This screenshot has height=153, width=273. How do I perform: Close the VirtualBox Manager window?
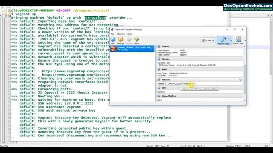242,29
